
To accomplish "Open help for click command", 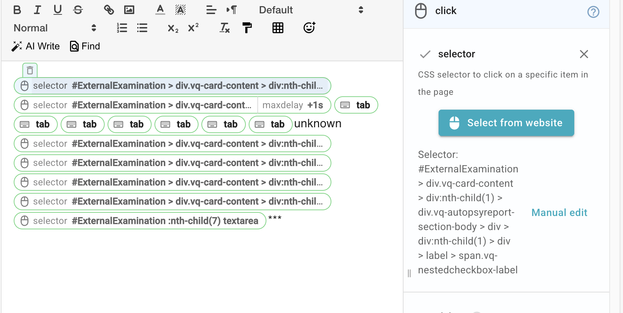I will (x=593, y=12).
